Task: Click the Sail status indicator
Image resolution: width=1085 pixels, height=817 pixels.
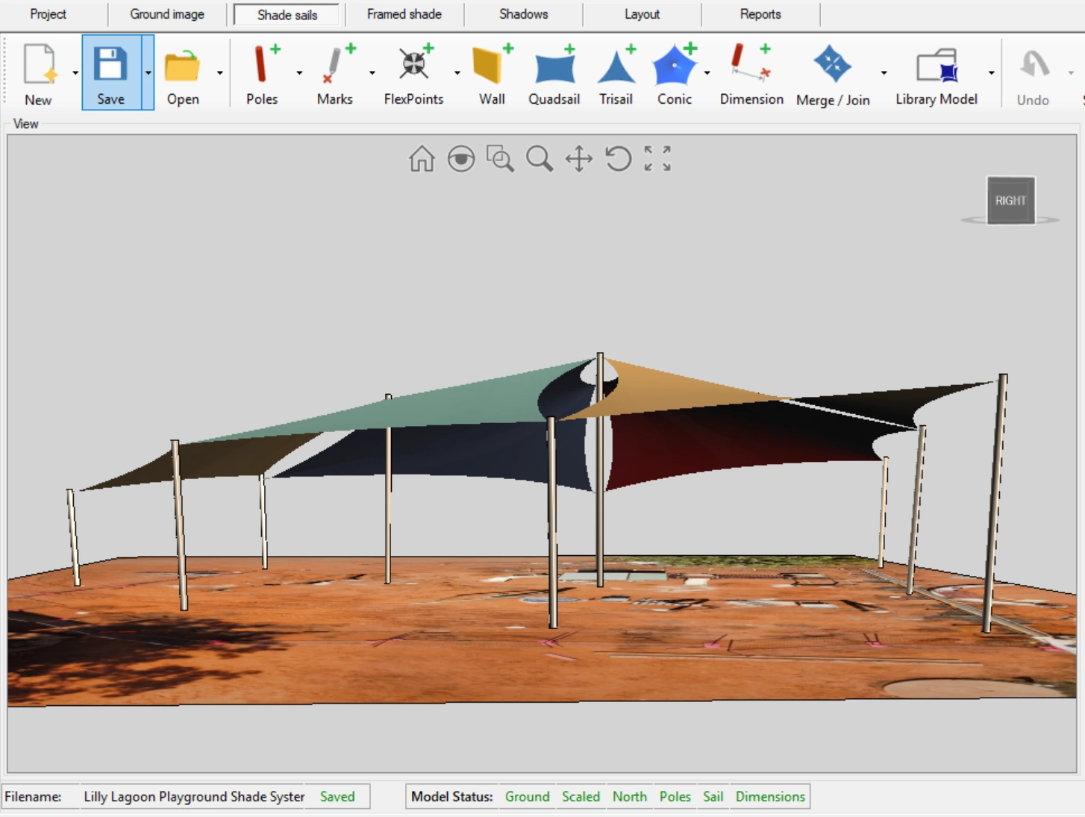Action: (x=713, y=796)
